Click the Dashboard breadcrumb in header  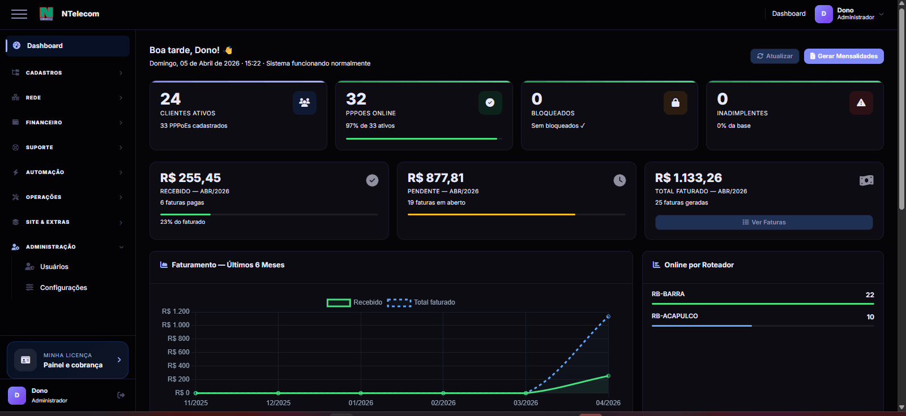(x=789, y=14)
